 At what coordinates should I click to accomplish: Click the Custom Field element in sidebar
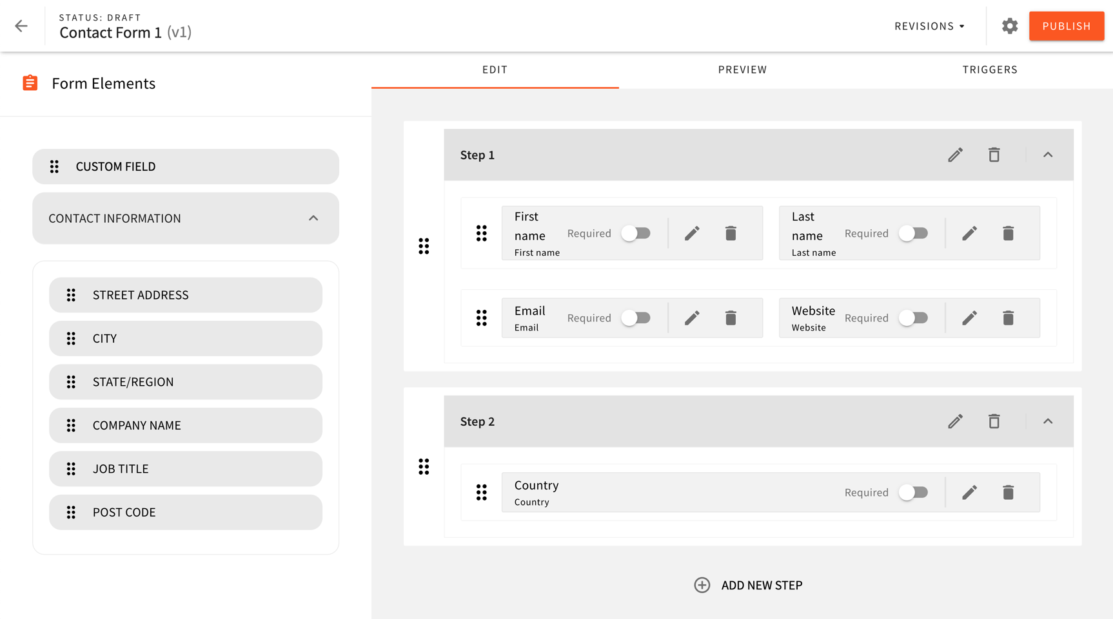(185, 166)
